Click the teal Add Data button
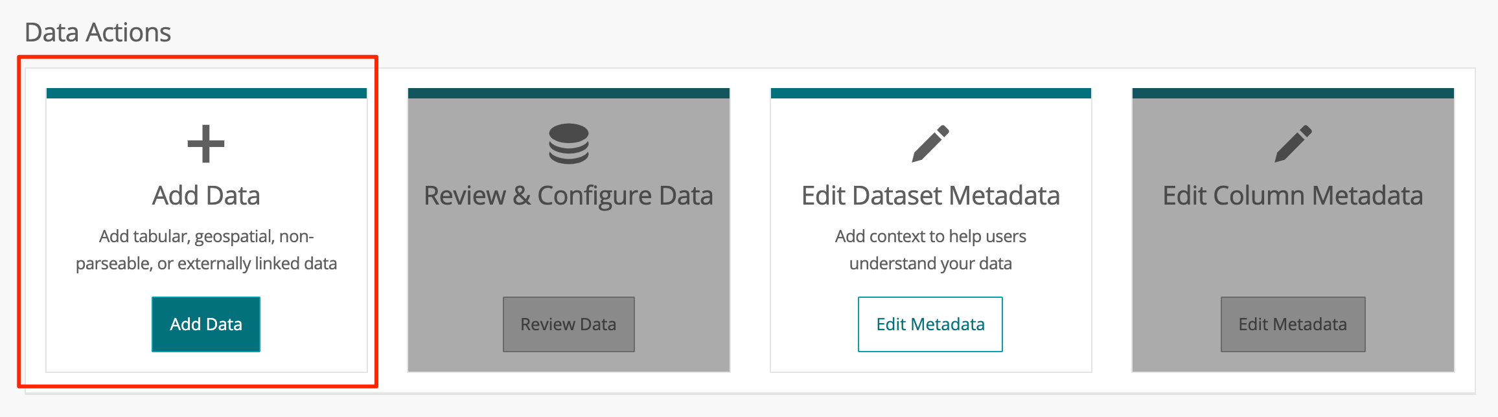 pyautogui.click(x=206, y=324)
